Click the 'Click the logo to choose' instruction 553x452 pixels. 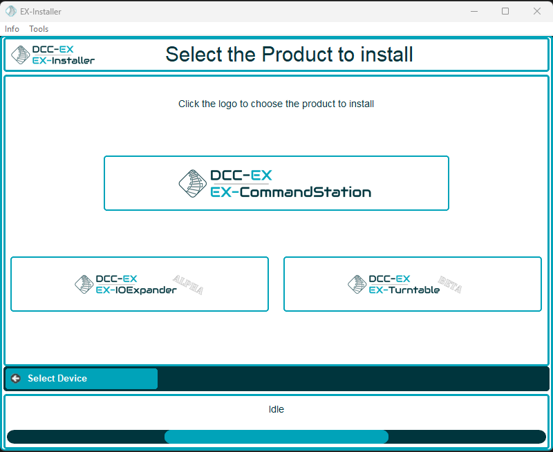pos(276,104)
